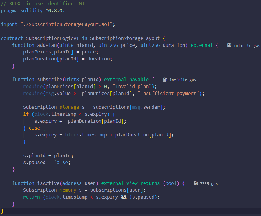Click 's.expiry += planDuration[planId];' line
This screenshot has height=216, width=261.
(x=80, y=121)
